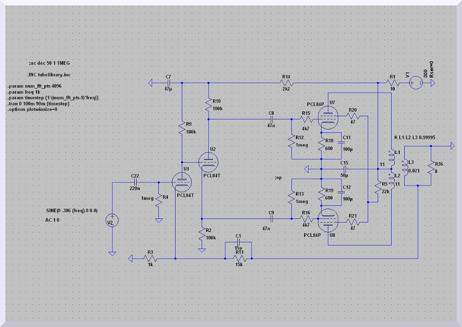This screenshot has width=462, height=327.
Task: Click the C22 220n input capacitor
Action: (135, 182)
